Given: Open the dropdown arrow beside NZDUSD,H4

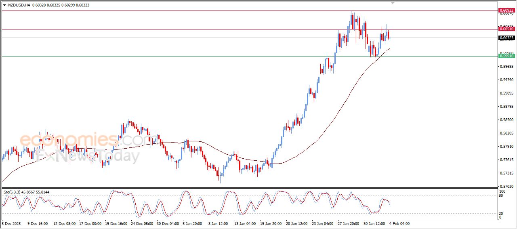Looking at the screenshot, I should coord(4,5).
